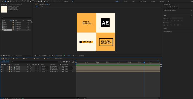This screenshot has height=99, width=193.
Task: Select the Hand tool
Action: coord(8,1)
